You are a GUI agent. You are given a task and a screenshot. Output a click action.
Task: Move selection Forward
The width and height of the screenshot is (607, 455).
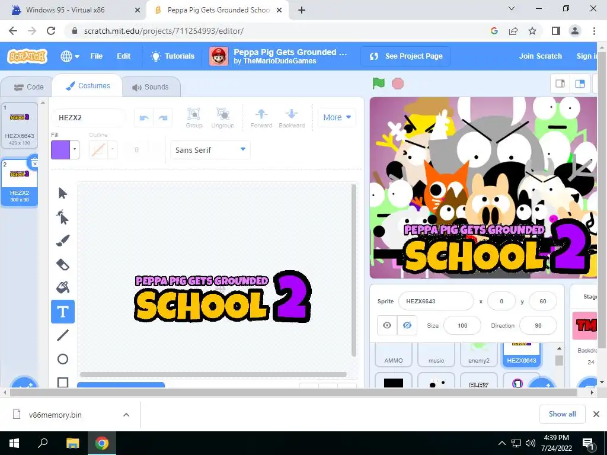coord(261,118)
